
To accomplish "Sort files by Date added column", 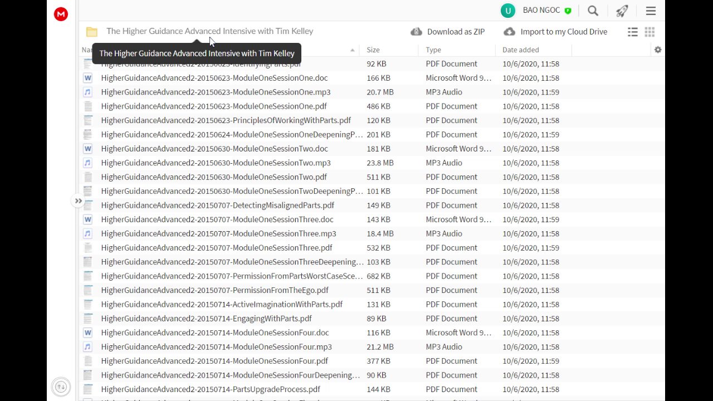I will coord(521,50).
